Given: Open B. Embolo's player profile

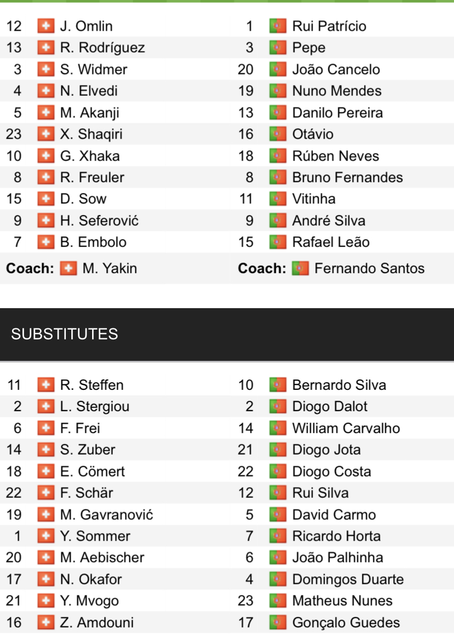Looking at the screenshot, I should (93, 242).
